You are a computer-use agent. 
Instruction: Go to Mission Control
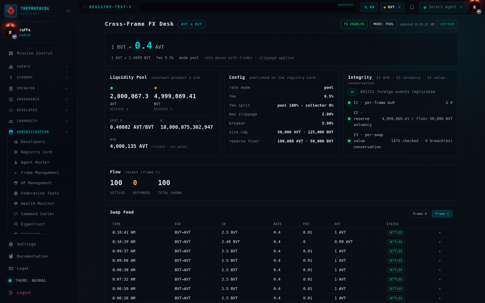tap(35, 53)
